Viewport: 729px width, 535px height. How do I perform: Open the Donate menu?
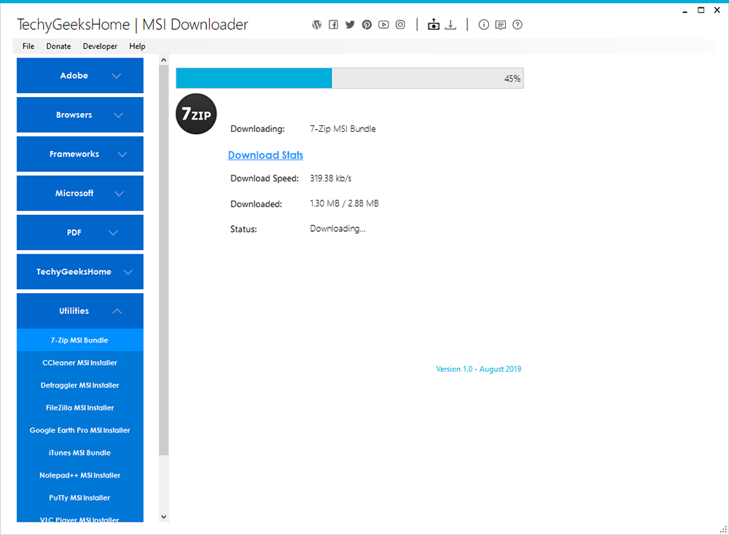58,46
